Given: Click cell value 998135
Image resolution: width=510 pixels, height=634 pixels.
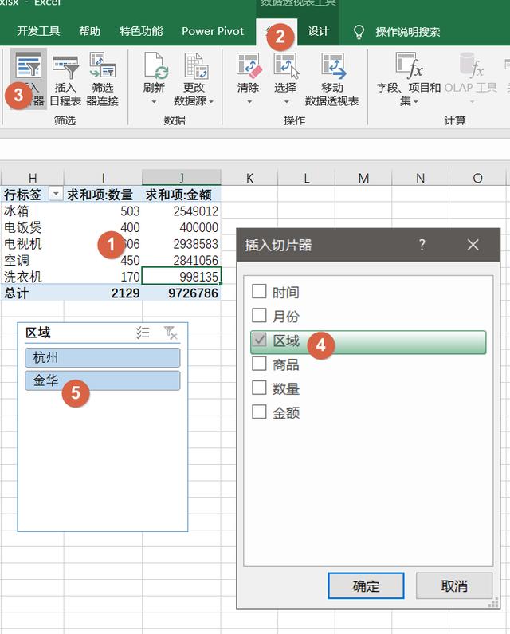Looking at the screenshot, I should pos(199,277).
